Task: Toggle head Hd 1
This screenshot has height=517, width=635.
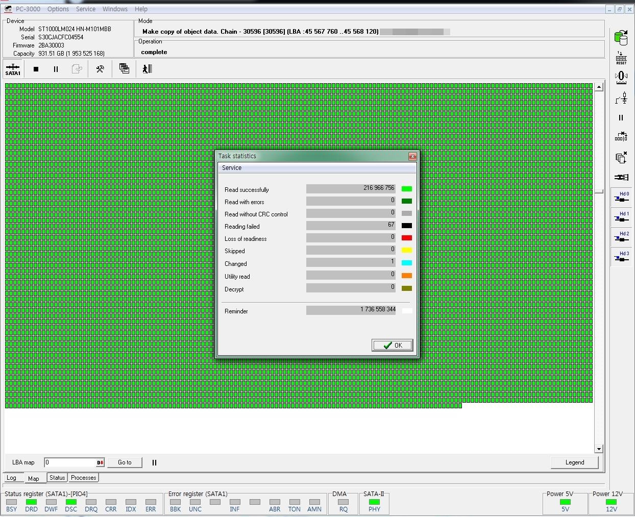Action: click(621, 217)
